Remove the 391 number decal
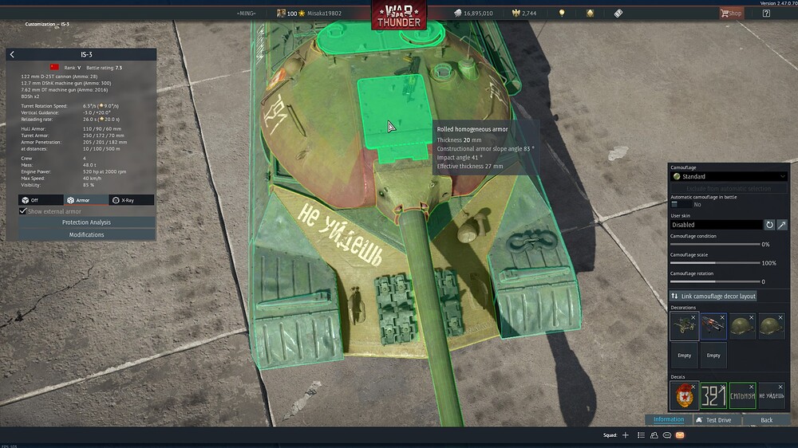This screenshot has height=448, width=798. pyautogui.click(x=722, y=387)
